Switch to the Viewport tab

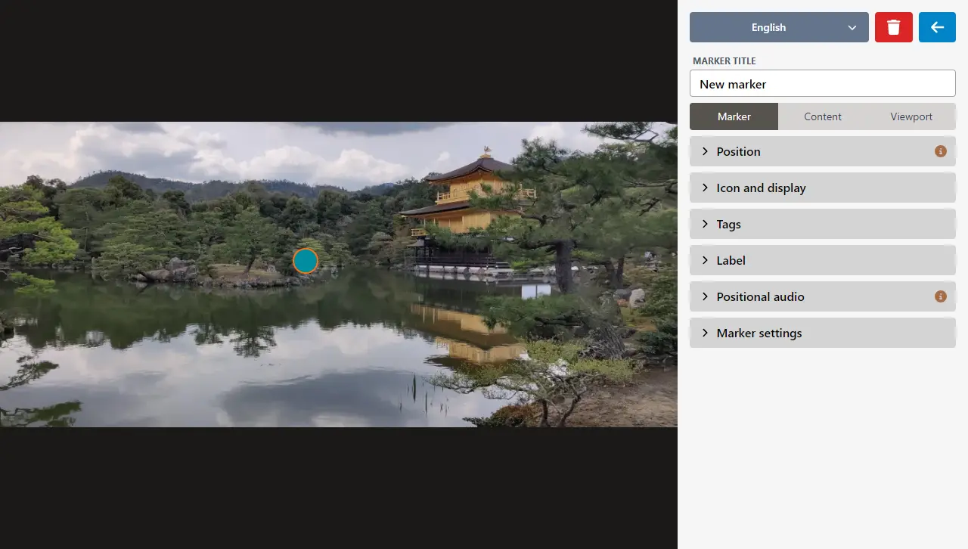(911, 116)
